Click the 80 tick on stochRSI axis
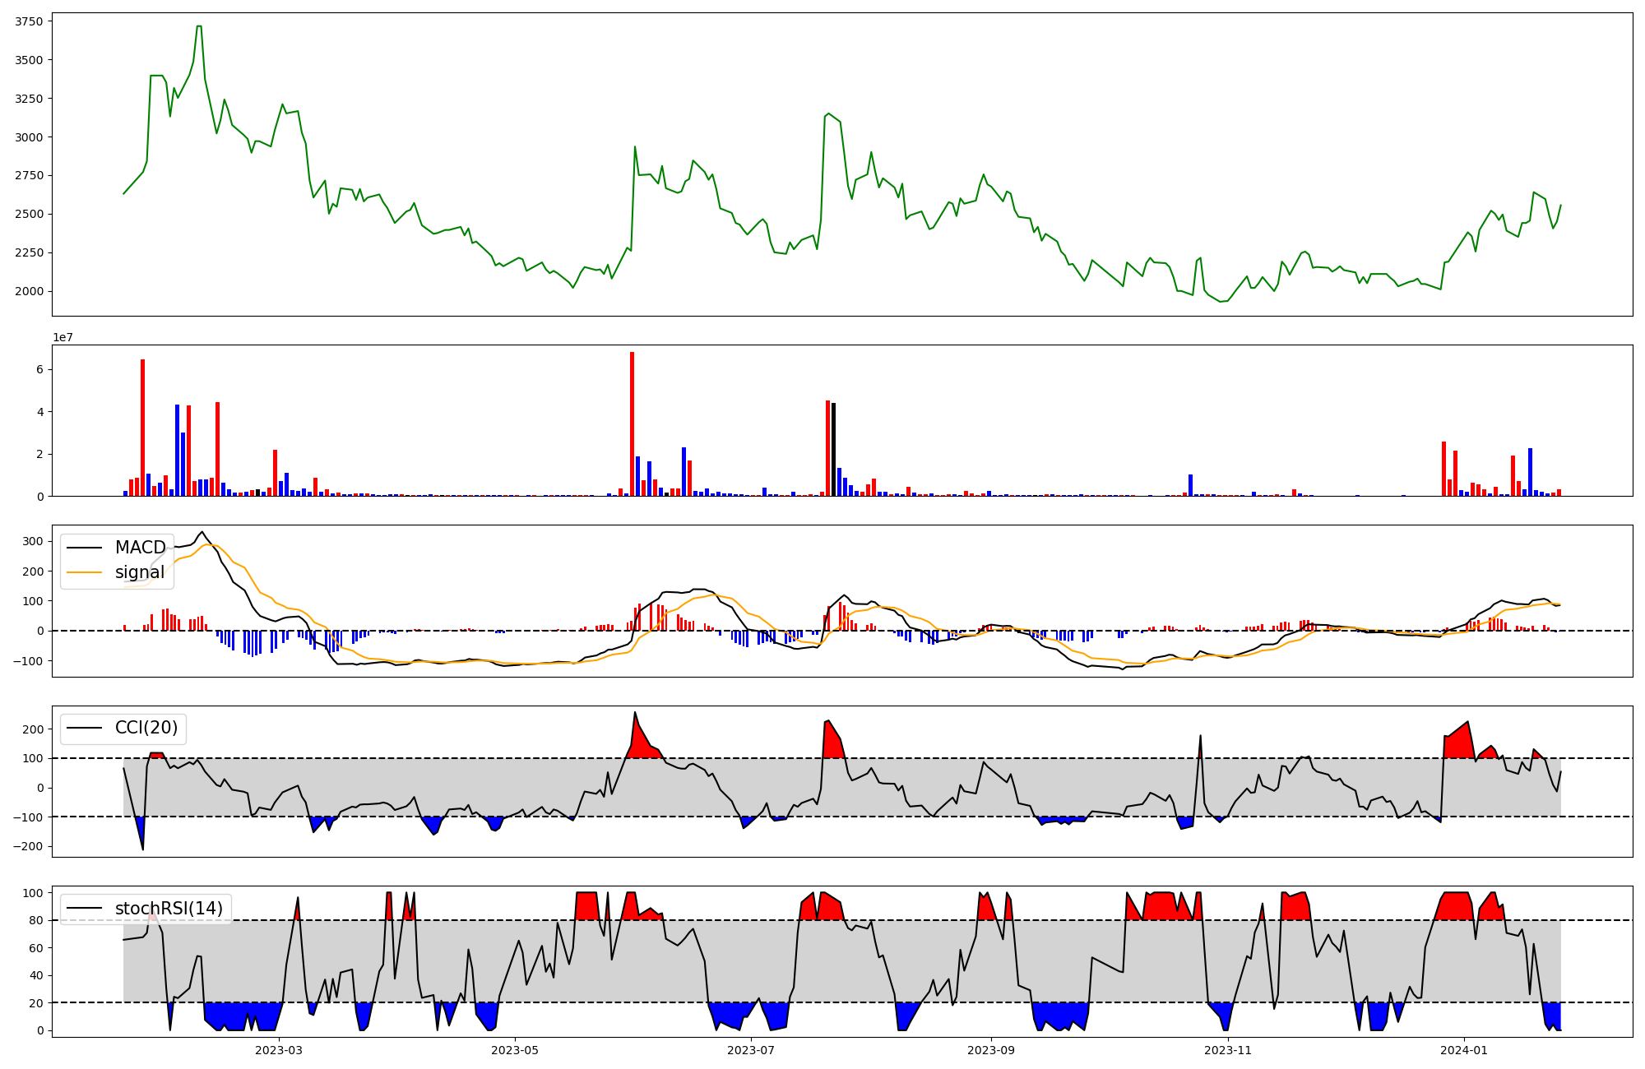Image resolution: width=1645 pixels, height=1069 pixels. (x=38, y=920)
